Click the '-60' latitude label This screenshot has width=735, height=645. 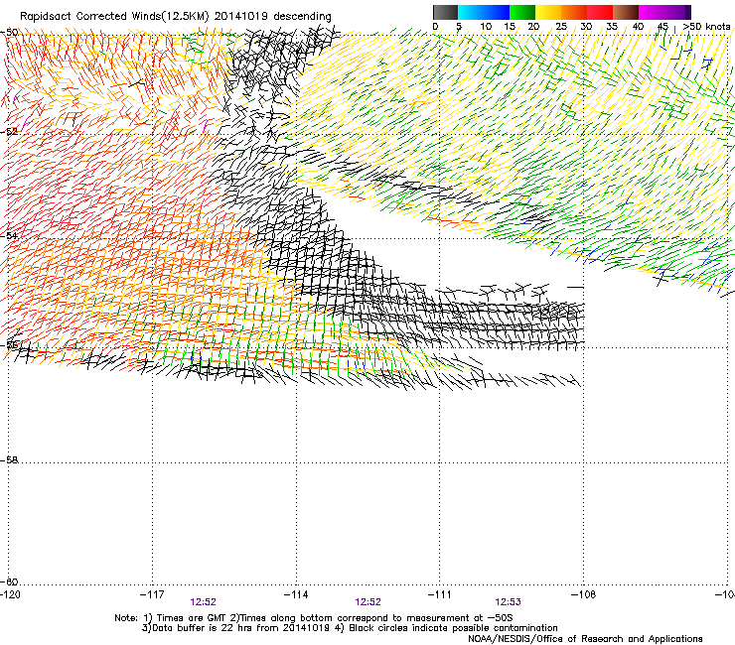9,581
